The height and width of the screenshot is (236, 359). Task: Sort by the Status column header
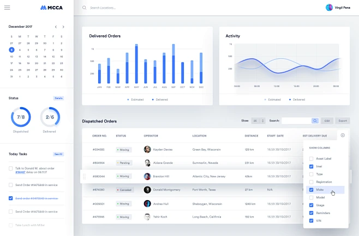pyautogui.click(x=121, y=136)
